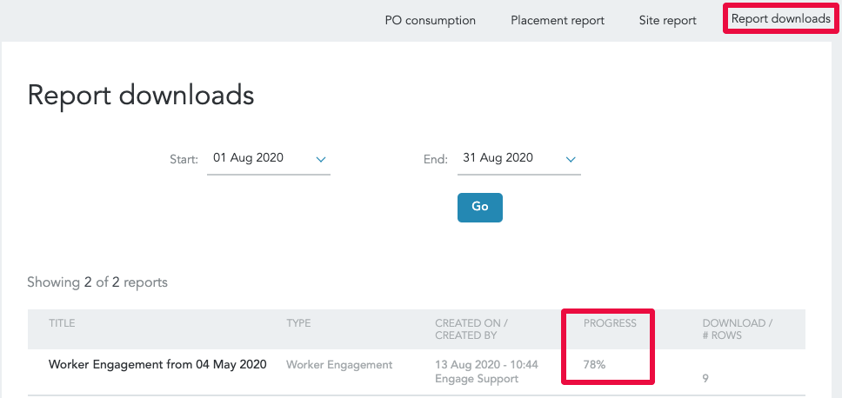
Task: Click the CREATED ON / CREATED BY header
Action: (471, 329)
